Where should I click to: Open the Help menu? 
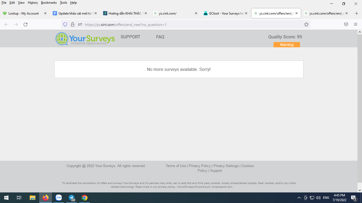click(x=73, y=3)
